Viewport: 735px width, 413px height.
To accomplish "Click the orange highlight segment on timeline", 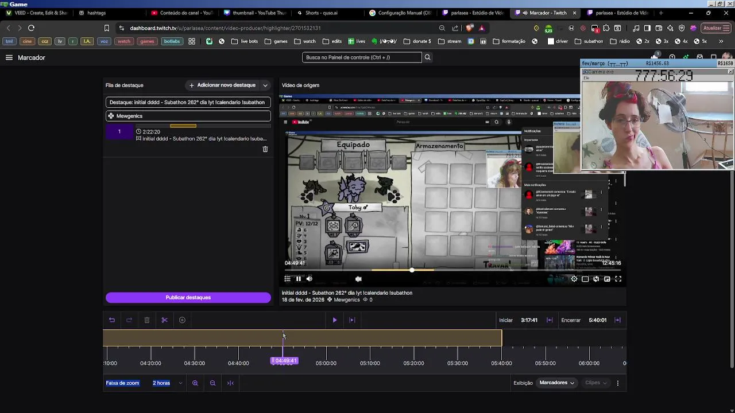I will [302, 338].
